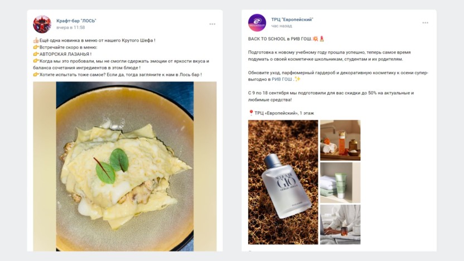This screenshot has height=261, width=464.
Task: Expand the three-dots menu on the Европейский post
Action: click(426, 23)
